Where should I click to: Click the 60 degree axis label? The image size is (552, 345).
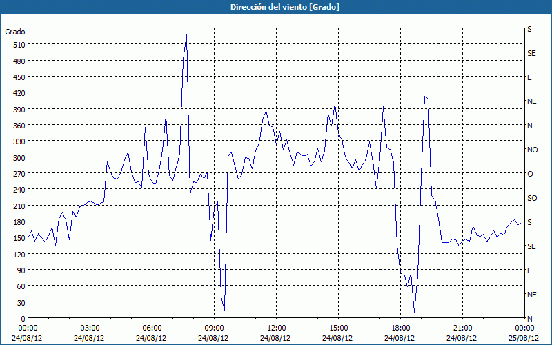coord(21,286)
